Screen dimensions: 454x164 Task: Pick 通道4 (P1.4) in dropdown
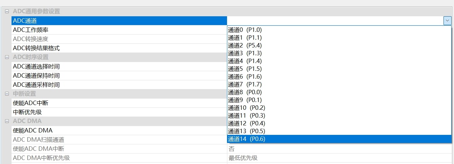[x=339, y=61]
